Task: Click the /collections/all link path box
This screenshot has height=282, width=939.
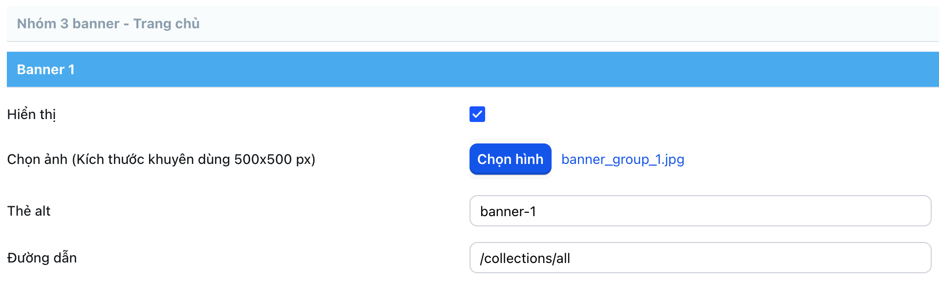Action: [700, 258]
